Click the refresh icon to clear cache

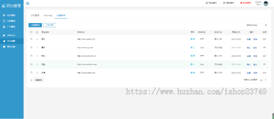pos(224,3)
